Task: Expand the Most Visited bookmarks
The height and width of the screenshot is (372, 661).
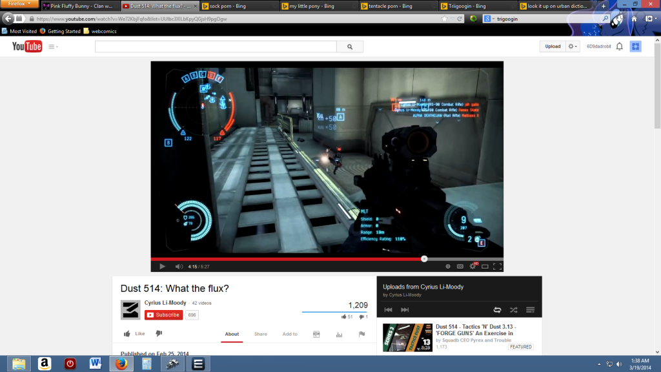Action: pyautogui.click(x=19, y=31)
